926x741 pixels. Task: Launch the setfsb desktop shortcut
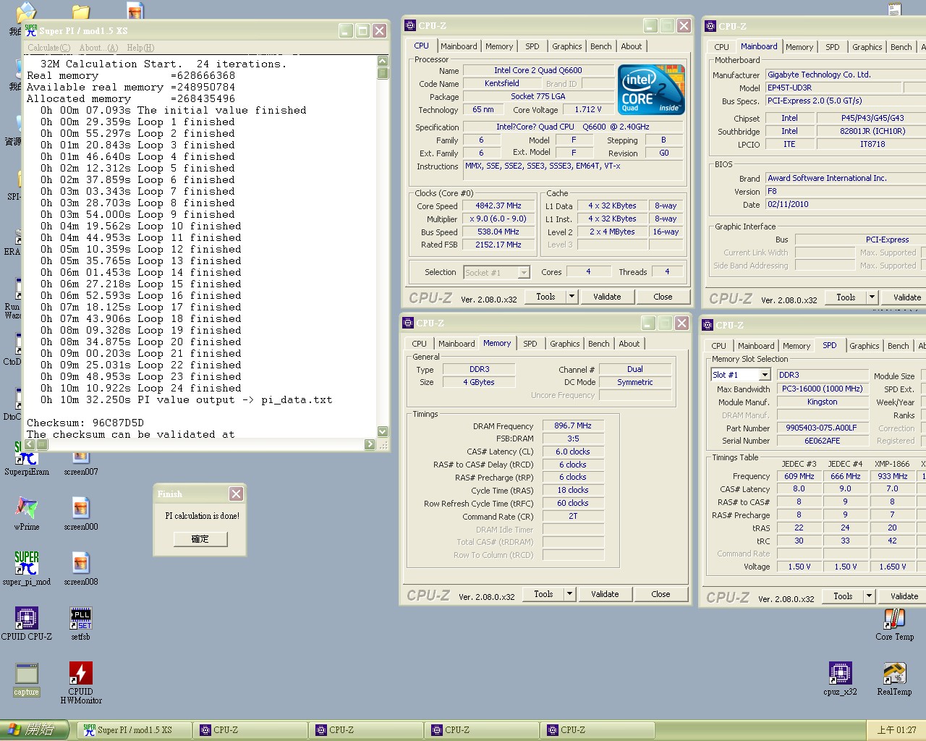81,623
